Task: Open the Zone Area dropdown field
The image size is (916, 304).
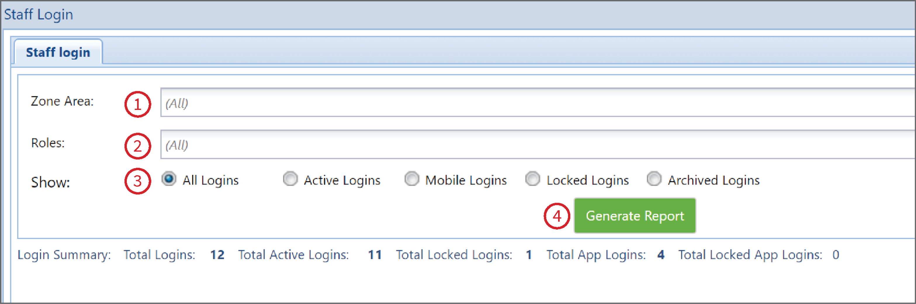Action: click(x=538, y=103)
